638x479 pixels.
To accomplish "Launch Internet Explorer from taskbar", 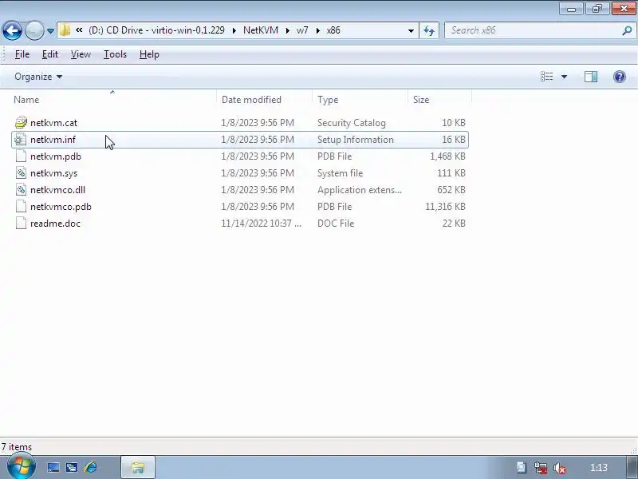I will tap(90, 467).
